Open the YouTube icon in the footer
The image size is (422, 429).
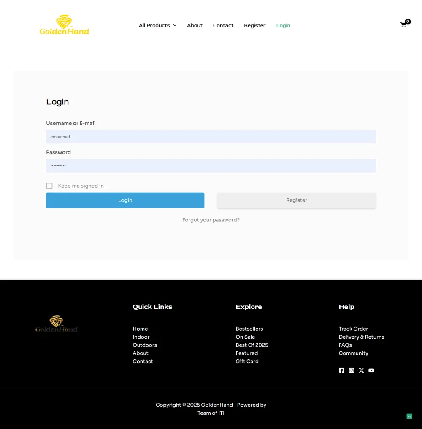(x=371, y=370)
